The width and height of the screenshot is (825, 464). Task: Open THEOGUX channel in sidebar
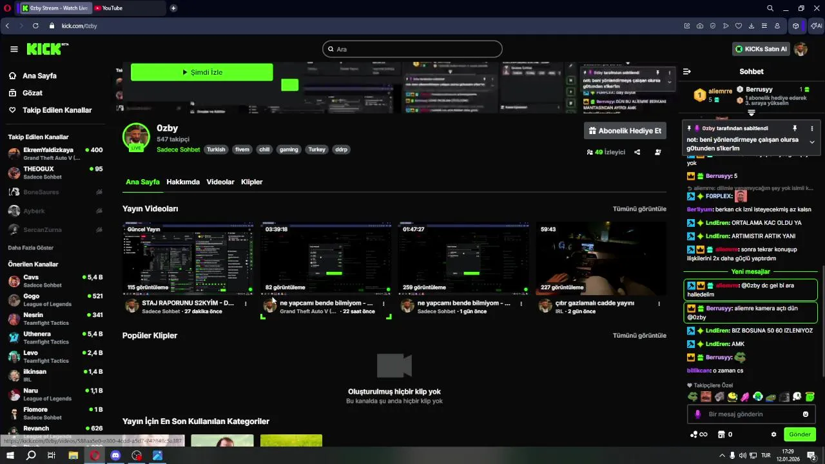coord(55,173)
